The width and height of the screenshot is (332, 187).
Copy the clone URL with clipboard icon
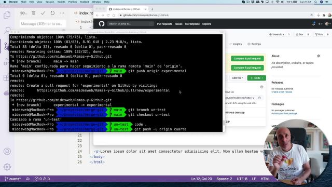point(259,98)
